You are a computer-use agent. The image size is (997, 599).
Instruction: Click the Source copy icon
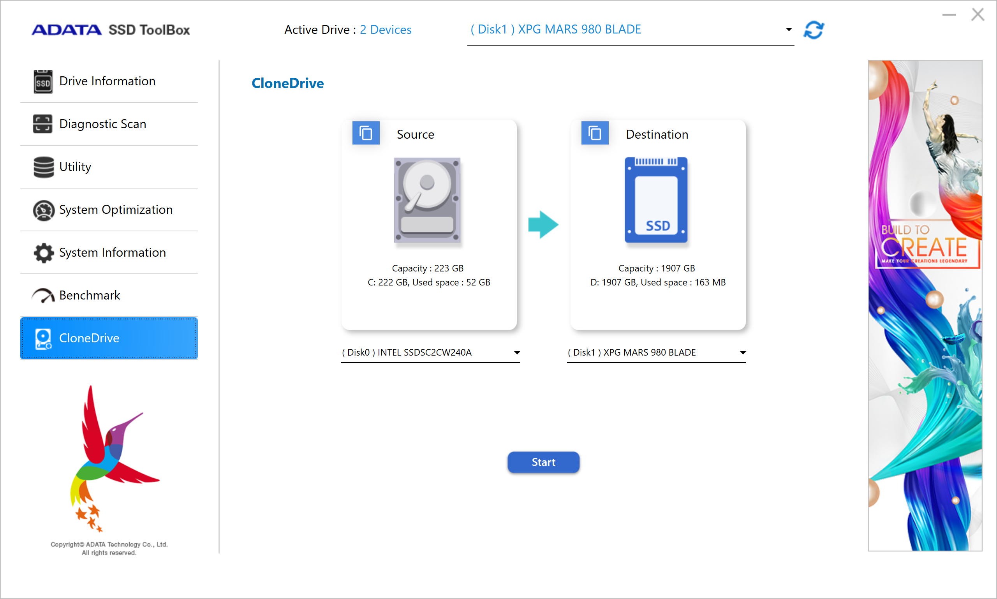pyautogui.click(x=366, y=133)
